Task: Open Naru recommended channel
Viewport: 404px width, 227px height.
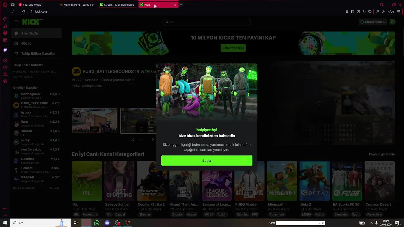Action: click(36, 123)
